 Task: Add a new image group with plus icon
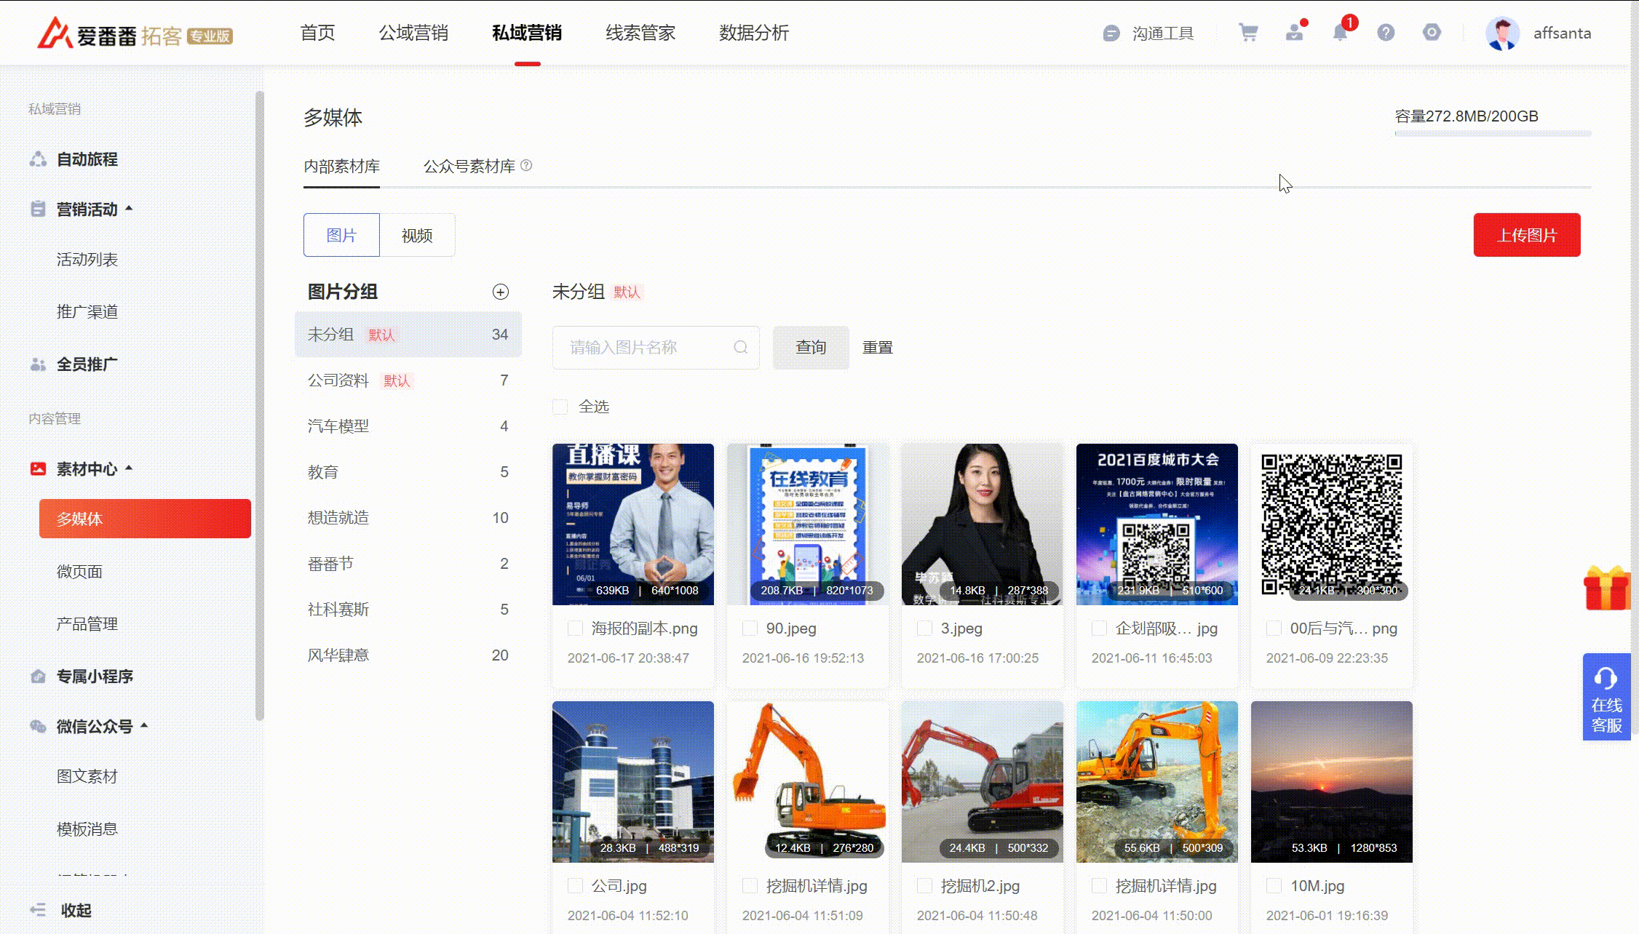501,292
